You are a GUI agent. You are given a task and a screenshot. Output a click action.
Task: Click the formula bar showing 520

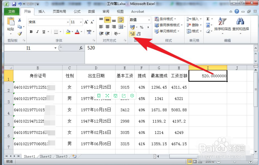point(169,54)
